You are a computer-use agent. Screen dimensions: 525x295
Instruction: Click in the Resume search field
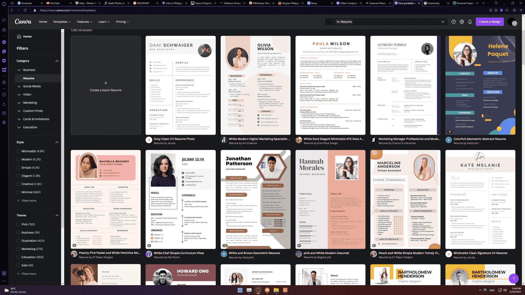click(x=386, y=22)
